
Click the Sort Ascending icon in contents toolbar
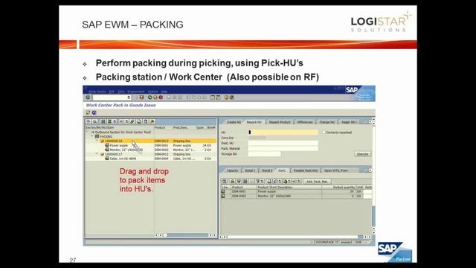pyautogui.click(x=232, y=182)
